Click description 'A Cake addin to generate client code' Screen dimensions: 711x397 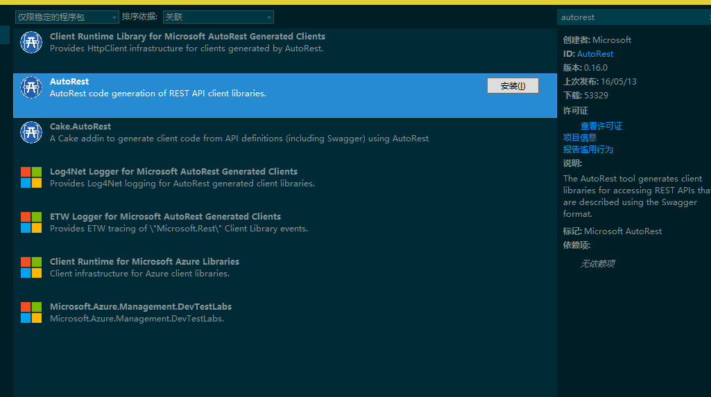point(239,139)
